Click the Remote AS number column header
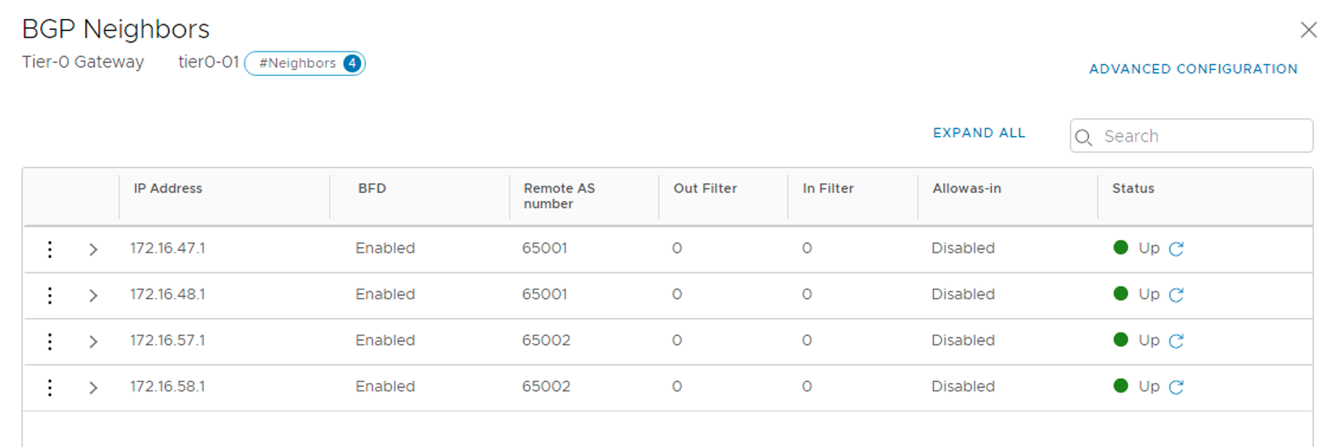1327x447 pixels. pyautogui.click(x=559, y=196)
